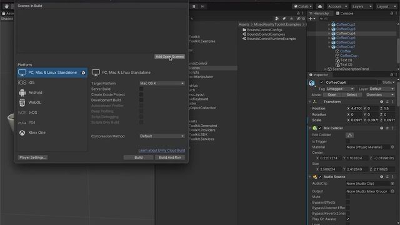The height and width of the screenshot is (225, 400).
Task: Select the CoffeeCup child object in Hierarchy
Action: point(349,56)
